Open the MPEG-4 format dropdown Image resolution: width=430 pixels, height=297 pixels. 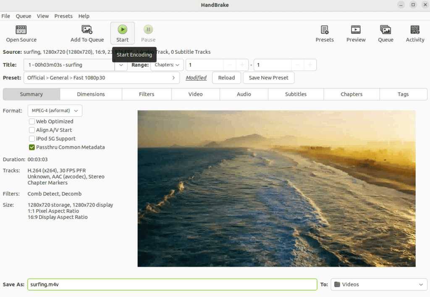55,110
